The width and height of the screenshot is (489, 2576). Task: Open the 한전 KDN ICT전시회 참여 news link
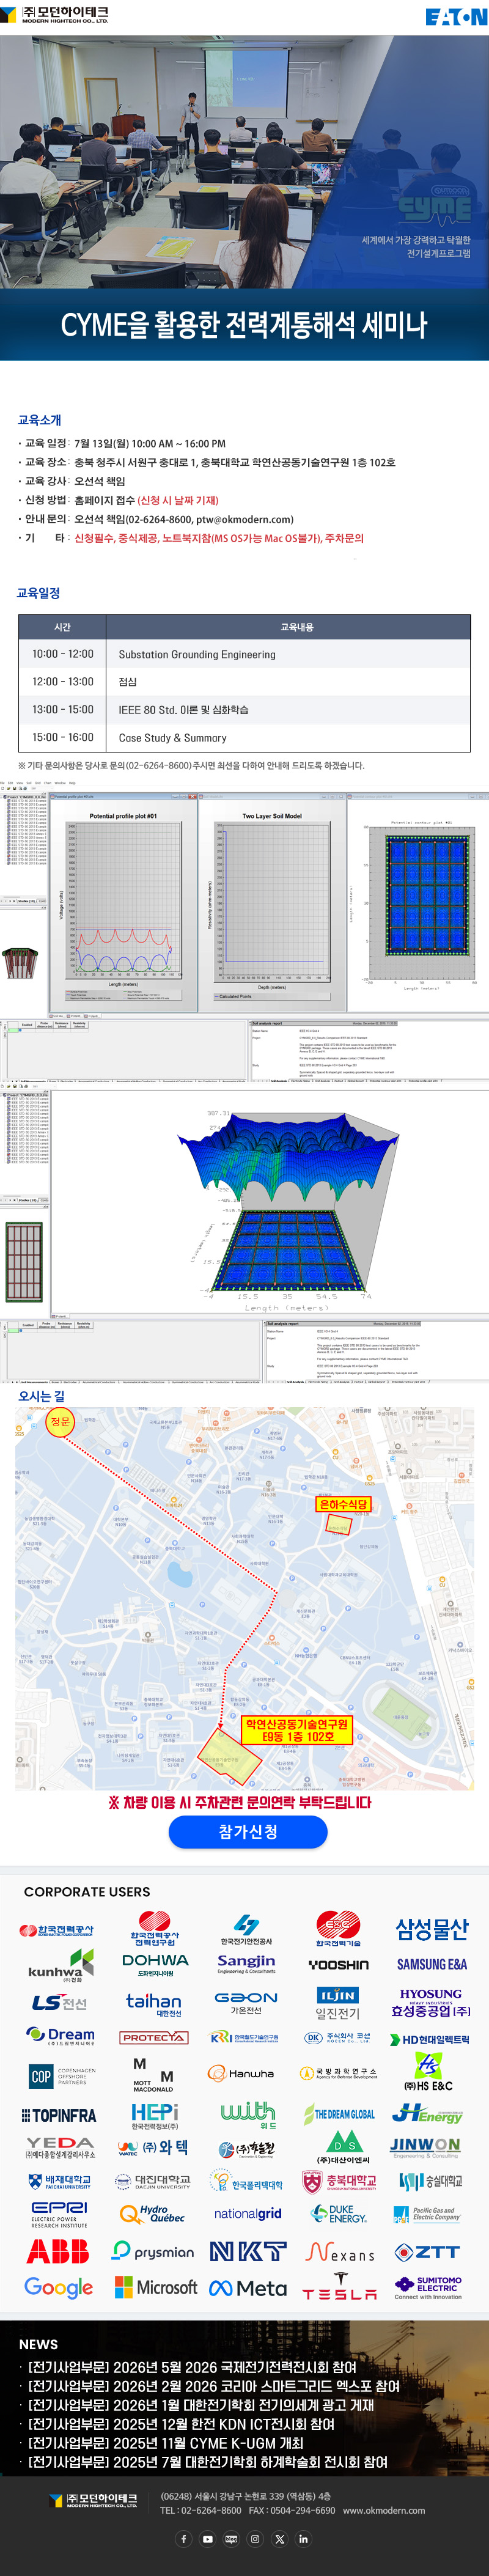(180, 2424)
